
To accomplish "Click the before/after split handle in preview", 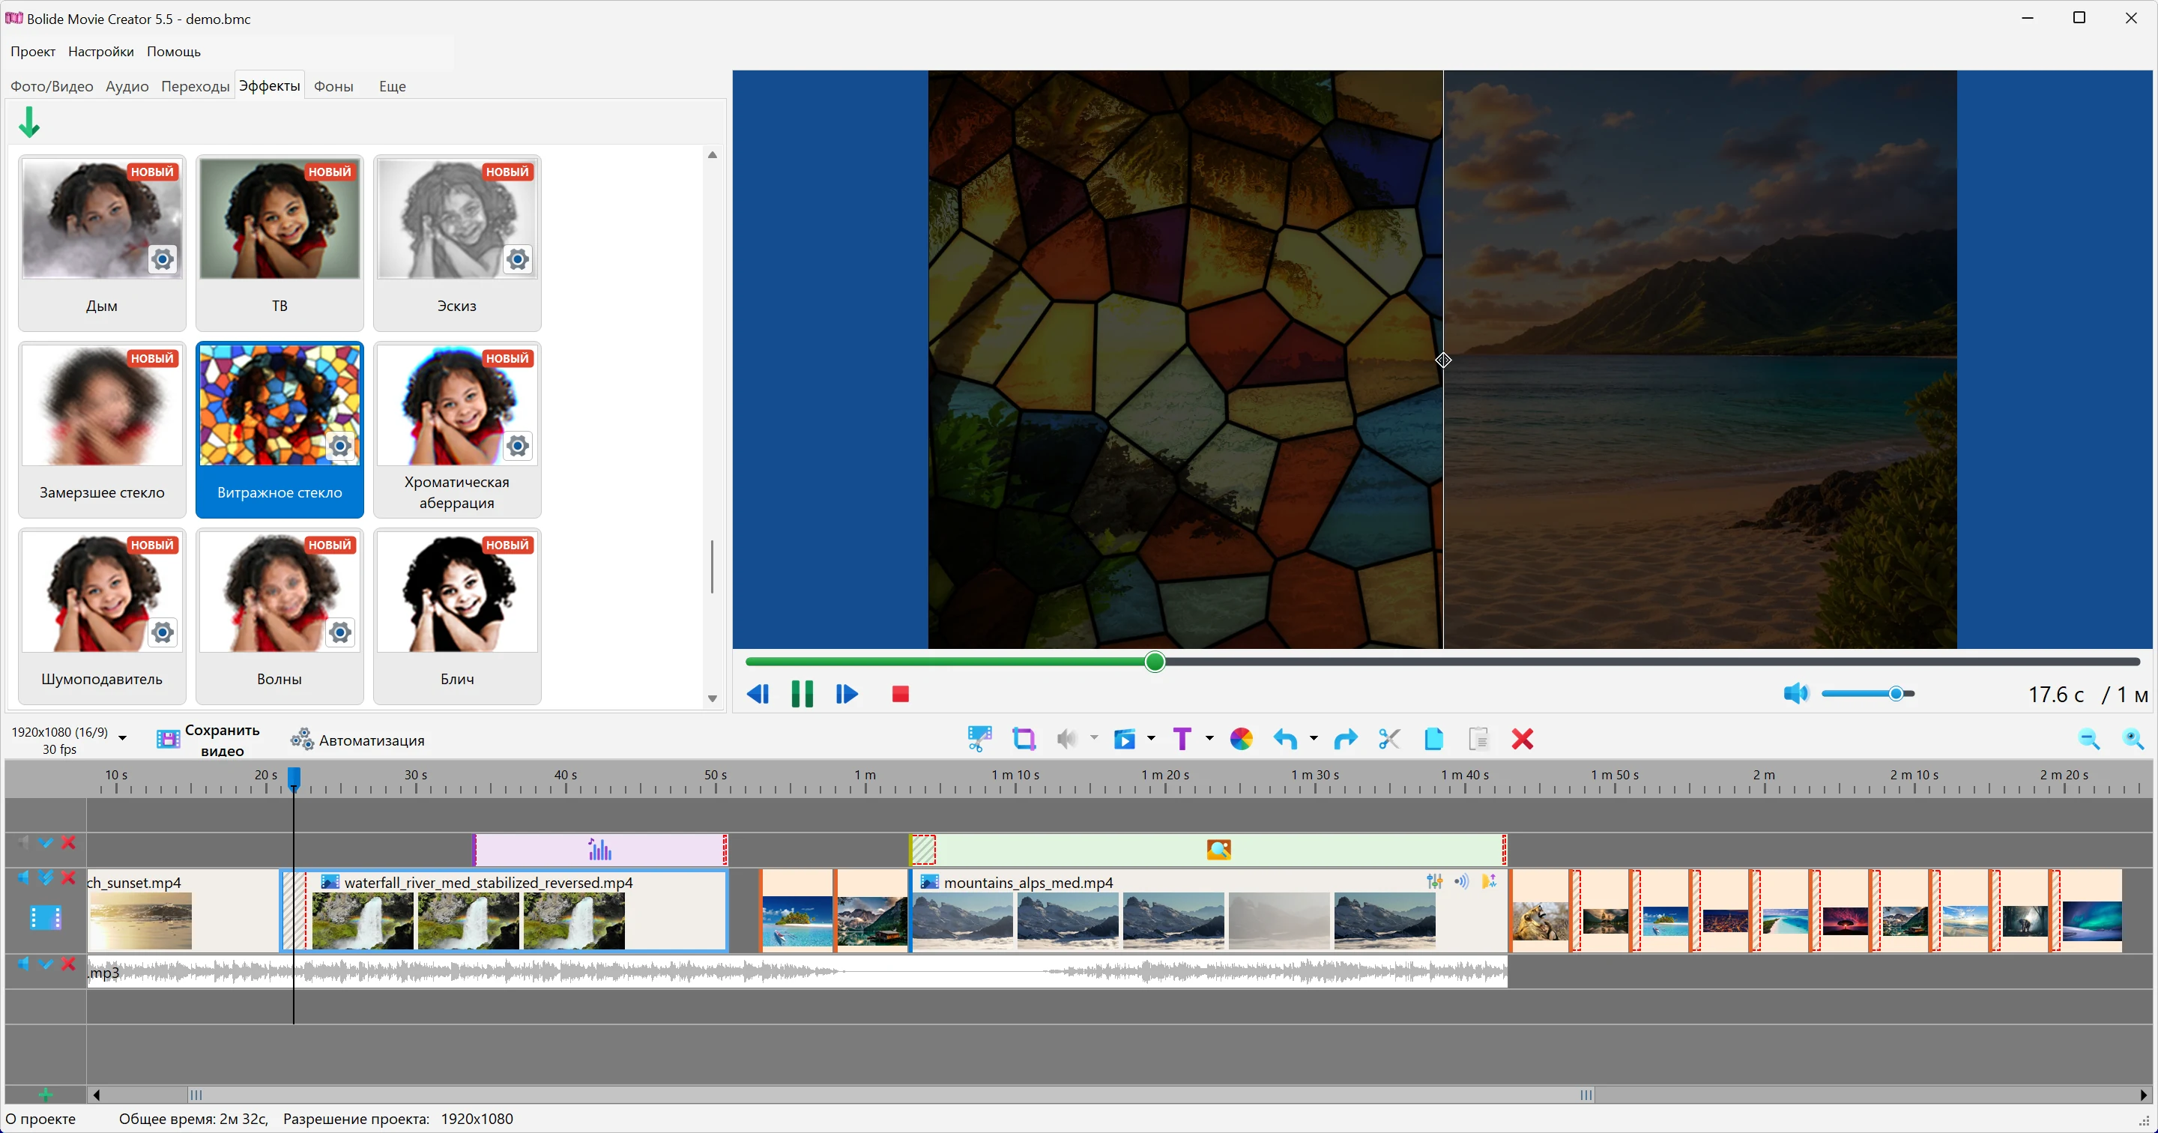I will click(1442, 360).
